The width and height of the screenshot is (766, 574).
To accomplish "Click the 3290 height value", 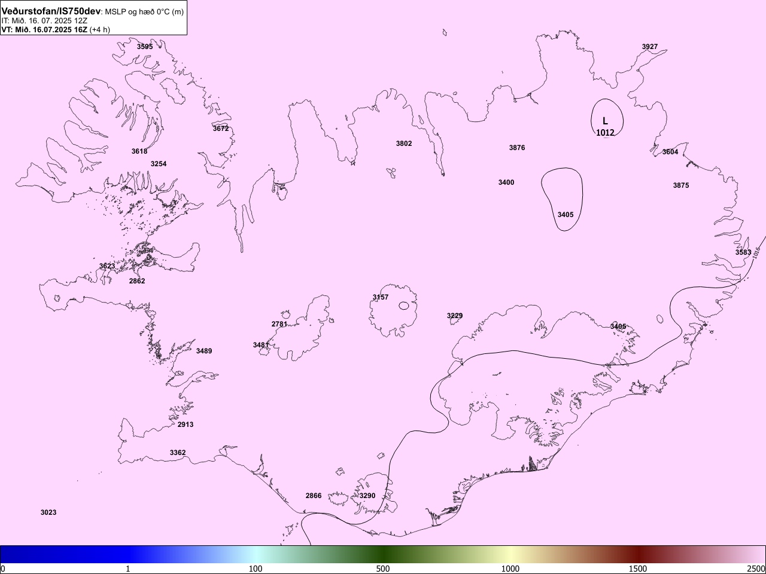I will (367, 496).
